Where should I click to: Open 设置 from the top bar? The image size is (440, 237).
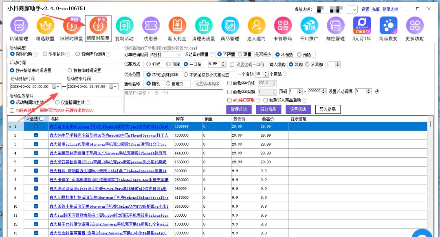[365, 9]
